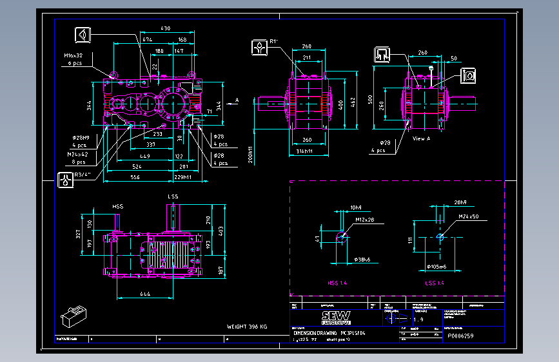Select the 187 vertical dimension
Screen dimensions: 559x362
coord(221,271)
